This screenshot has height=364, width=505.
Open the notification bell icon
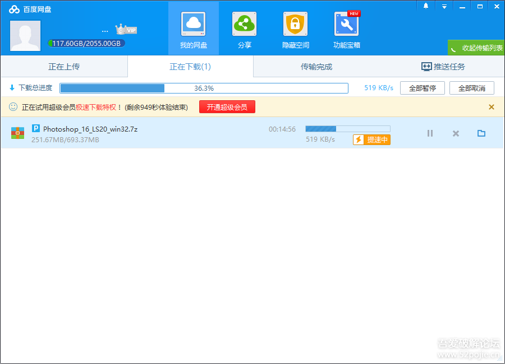point(426,6)
